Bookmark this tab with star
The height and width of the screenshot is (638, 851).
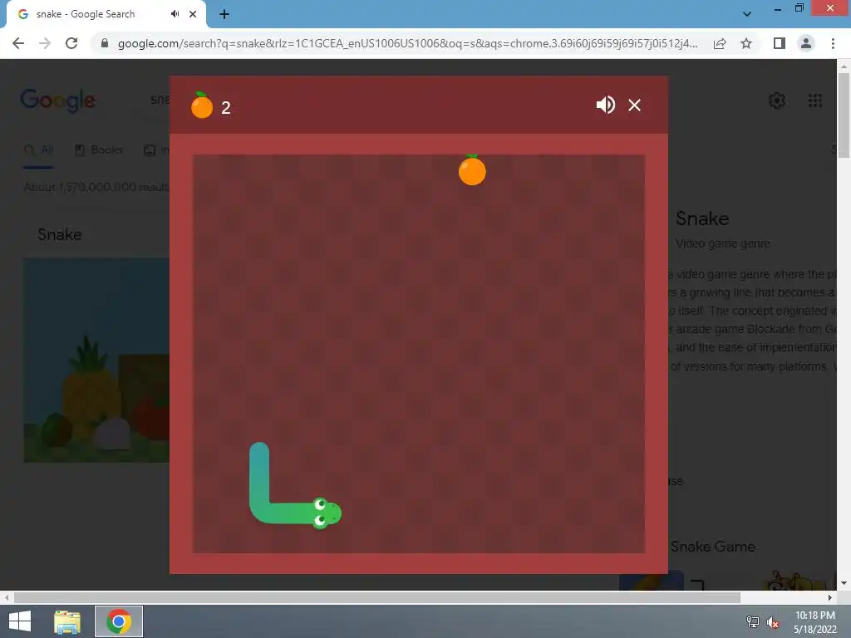[746, 43]
